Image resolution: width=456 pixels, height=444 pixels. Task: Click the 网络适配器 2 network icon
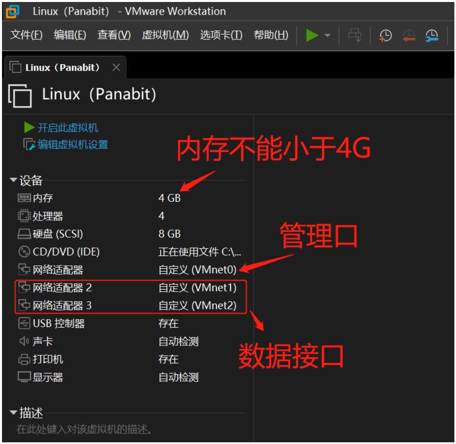point(24,288)
